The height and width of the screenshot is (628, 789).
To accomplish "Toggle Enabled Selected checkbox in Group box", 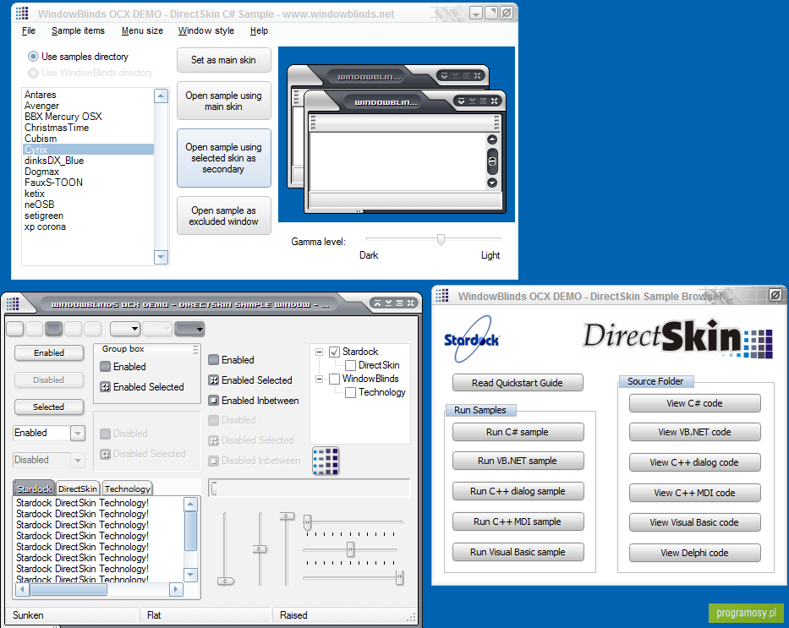I will pos(105,386).
